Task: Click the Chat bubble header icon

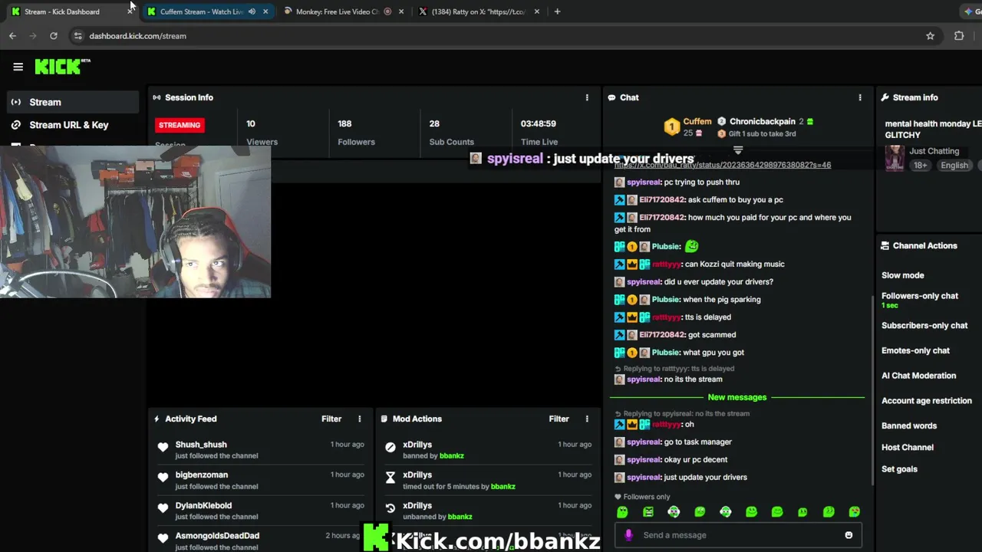Action: coord(611,97)
